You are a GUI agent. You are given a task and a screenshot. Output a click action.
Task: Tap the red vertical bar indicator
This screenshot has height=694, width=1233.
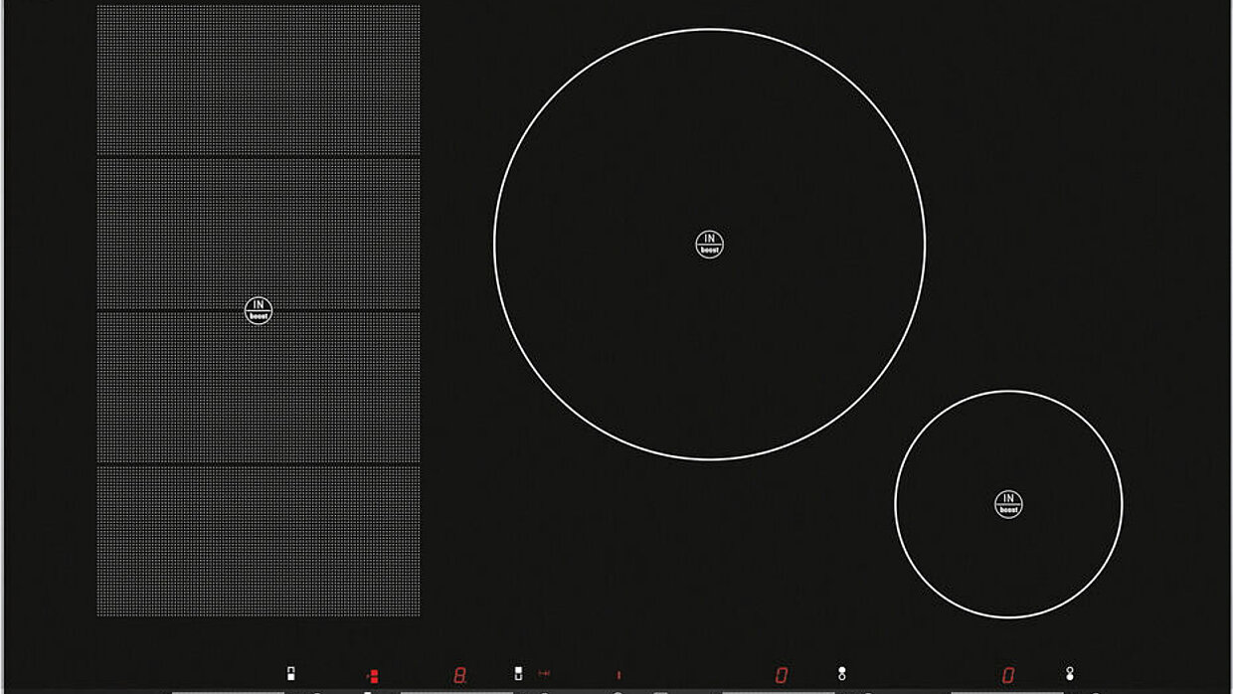tap(618, 675)
